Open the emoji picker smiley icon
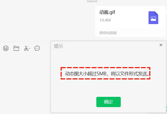The width and height of the screenshot is (167, 114). [x=6, y=48]
